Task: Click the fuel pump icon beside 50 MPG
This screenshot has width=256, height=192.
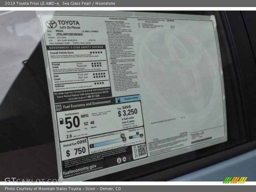Action: [x=62, y=121]
